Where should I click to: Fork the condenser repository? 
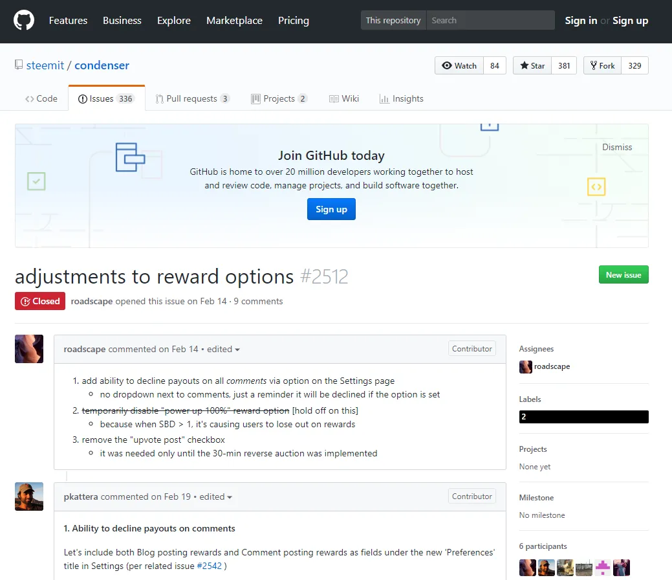tap(602, 65)
